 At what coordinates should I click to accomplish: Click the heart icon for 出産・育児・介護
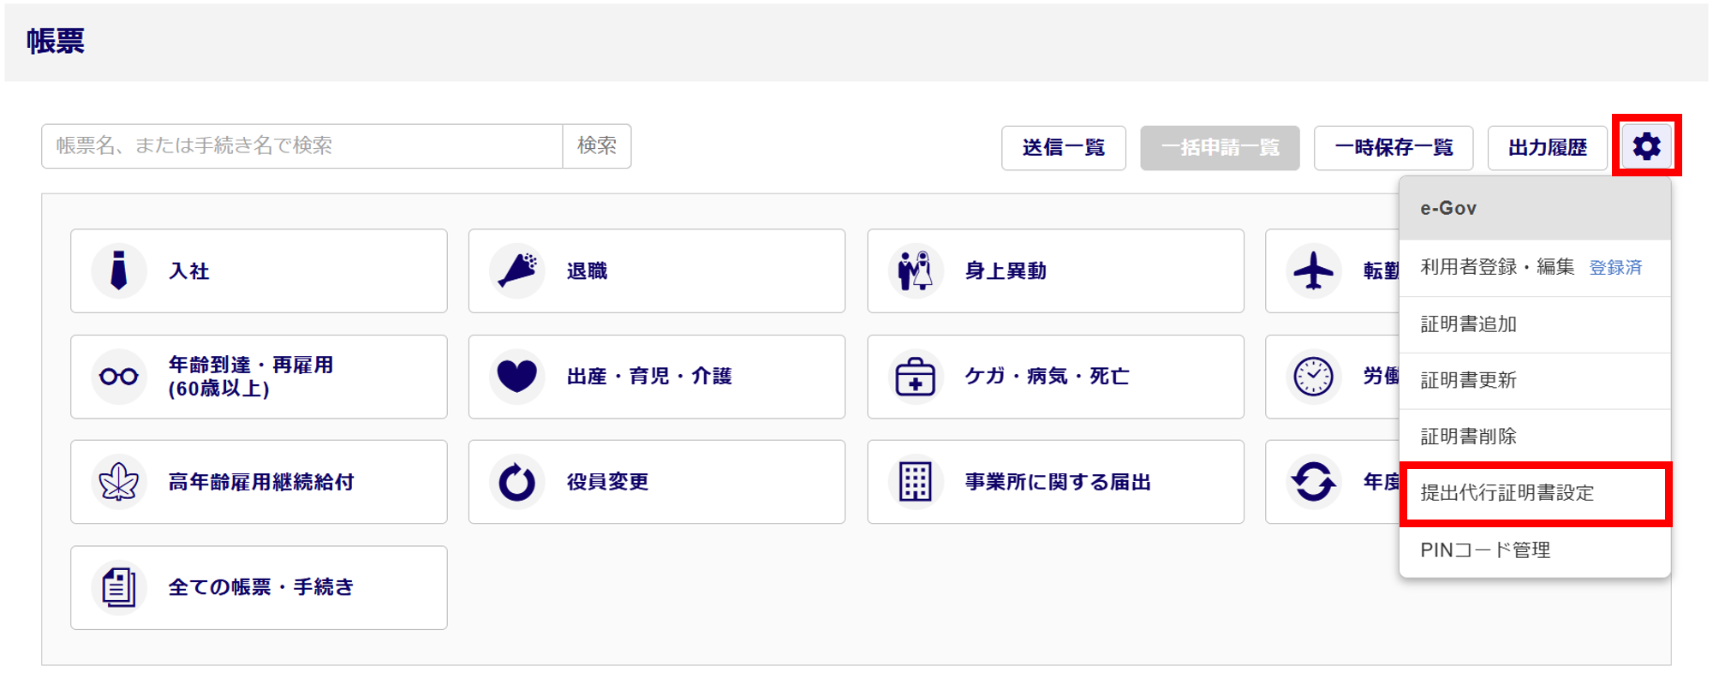(517, 377)
